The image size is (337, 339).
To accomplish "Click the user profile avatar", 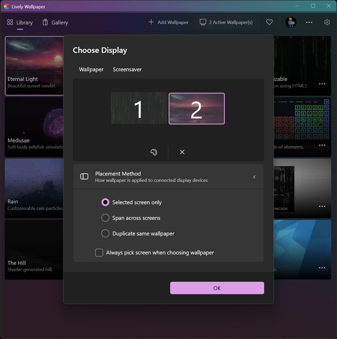I will click(291, 22).
